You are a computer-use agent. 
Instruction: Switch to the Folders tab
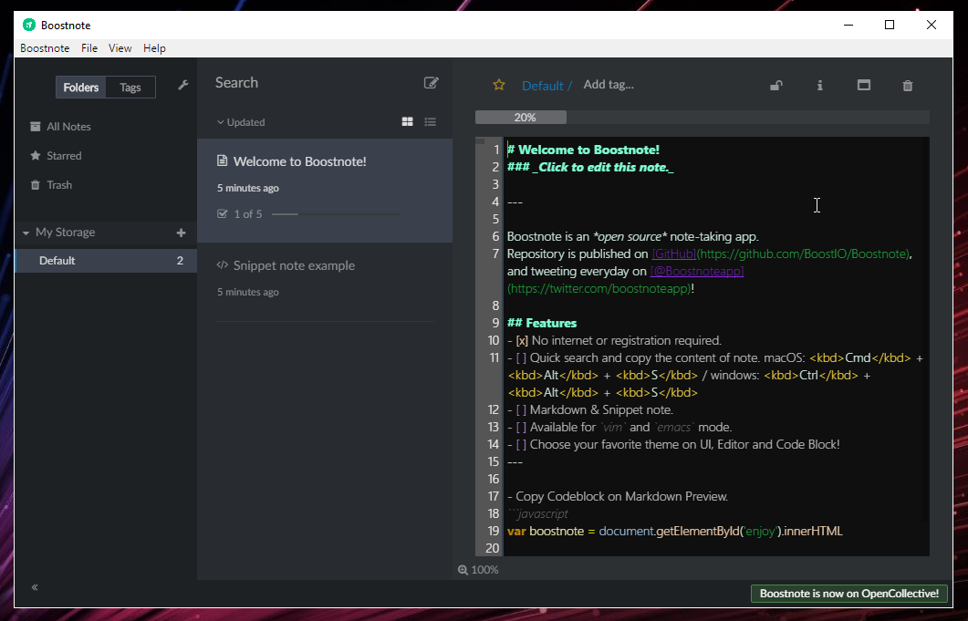[x=81, y=87]
